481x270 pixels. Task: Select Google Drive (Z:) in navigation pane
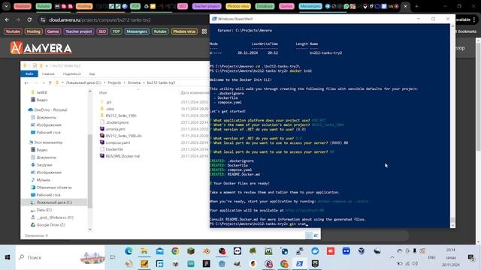[x=50, y=225]
